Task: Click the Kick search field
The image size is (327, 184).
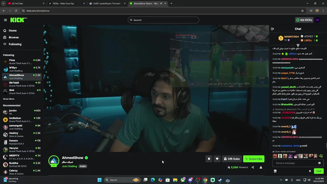Action: [163, 20]
